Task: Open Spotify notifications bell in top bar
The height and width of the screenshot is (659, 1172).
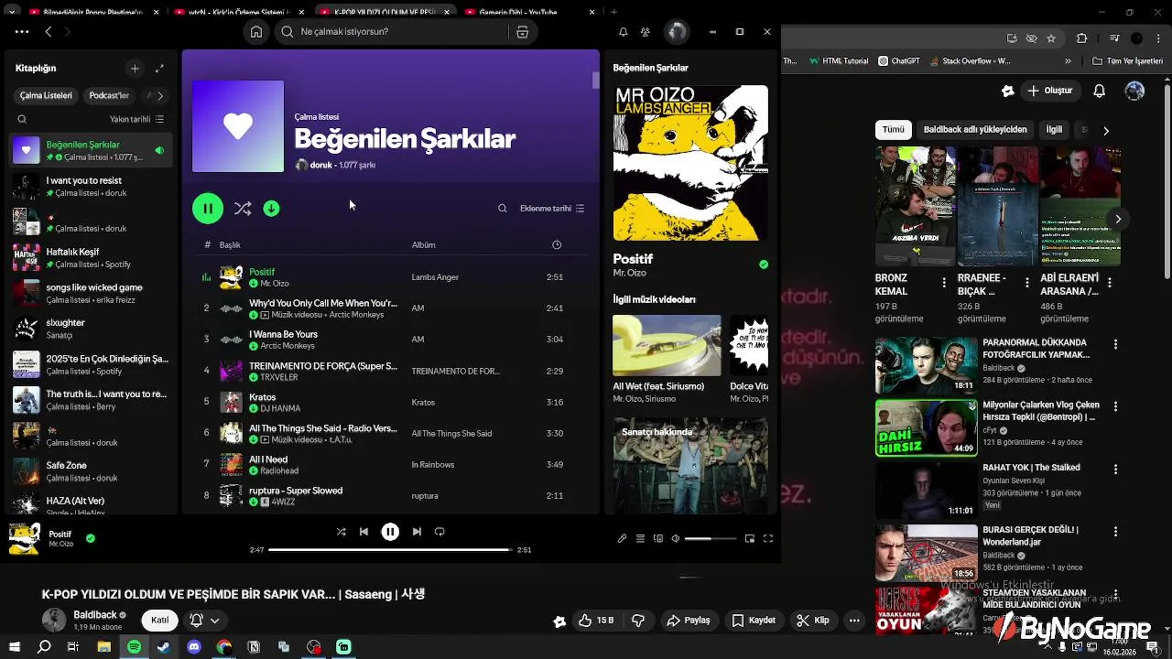Action: [x=624, y=31]
